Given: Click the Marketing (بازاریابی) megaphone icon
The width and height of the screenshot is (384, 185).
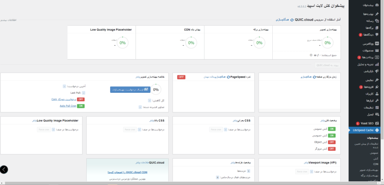Looking at the screenshot, I should tap(377, 71).
